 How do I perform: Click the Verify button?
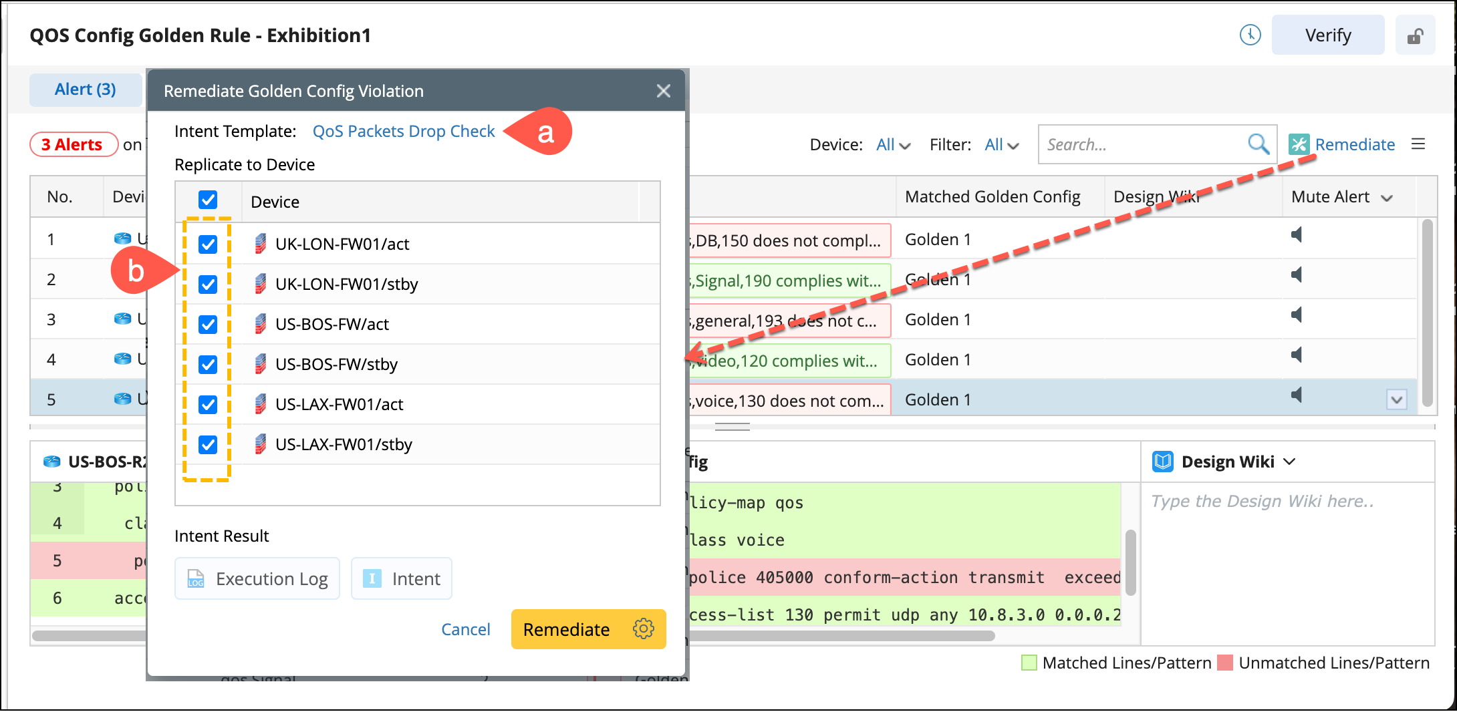(x=1327, y=35)
